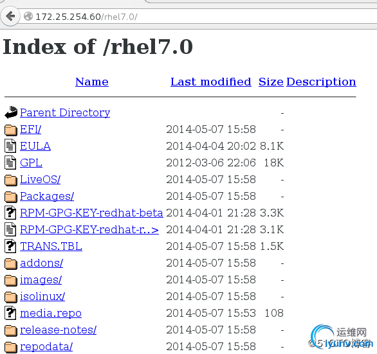Click the text file icon beside RPM-GPG-KEY-redhat-r..>

(10, 229)
